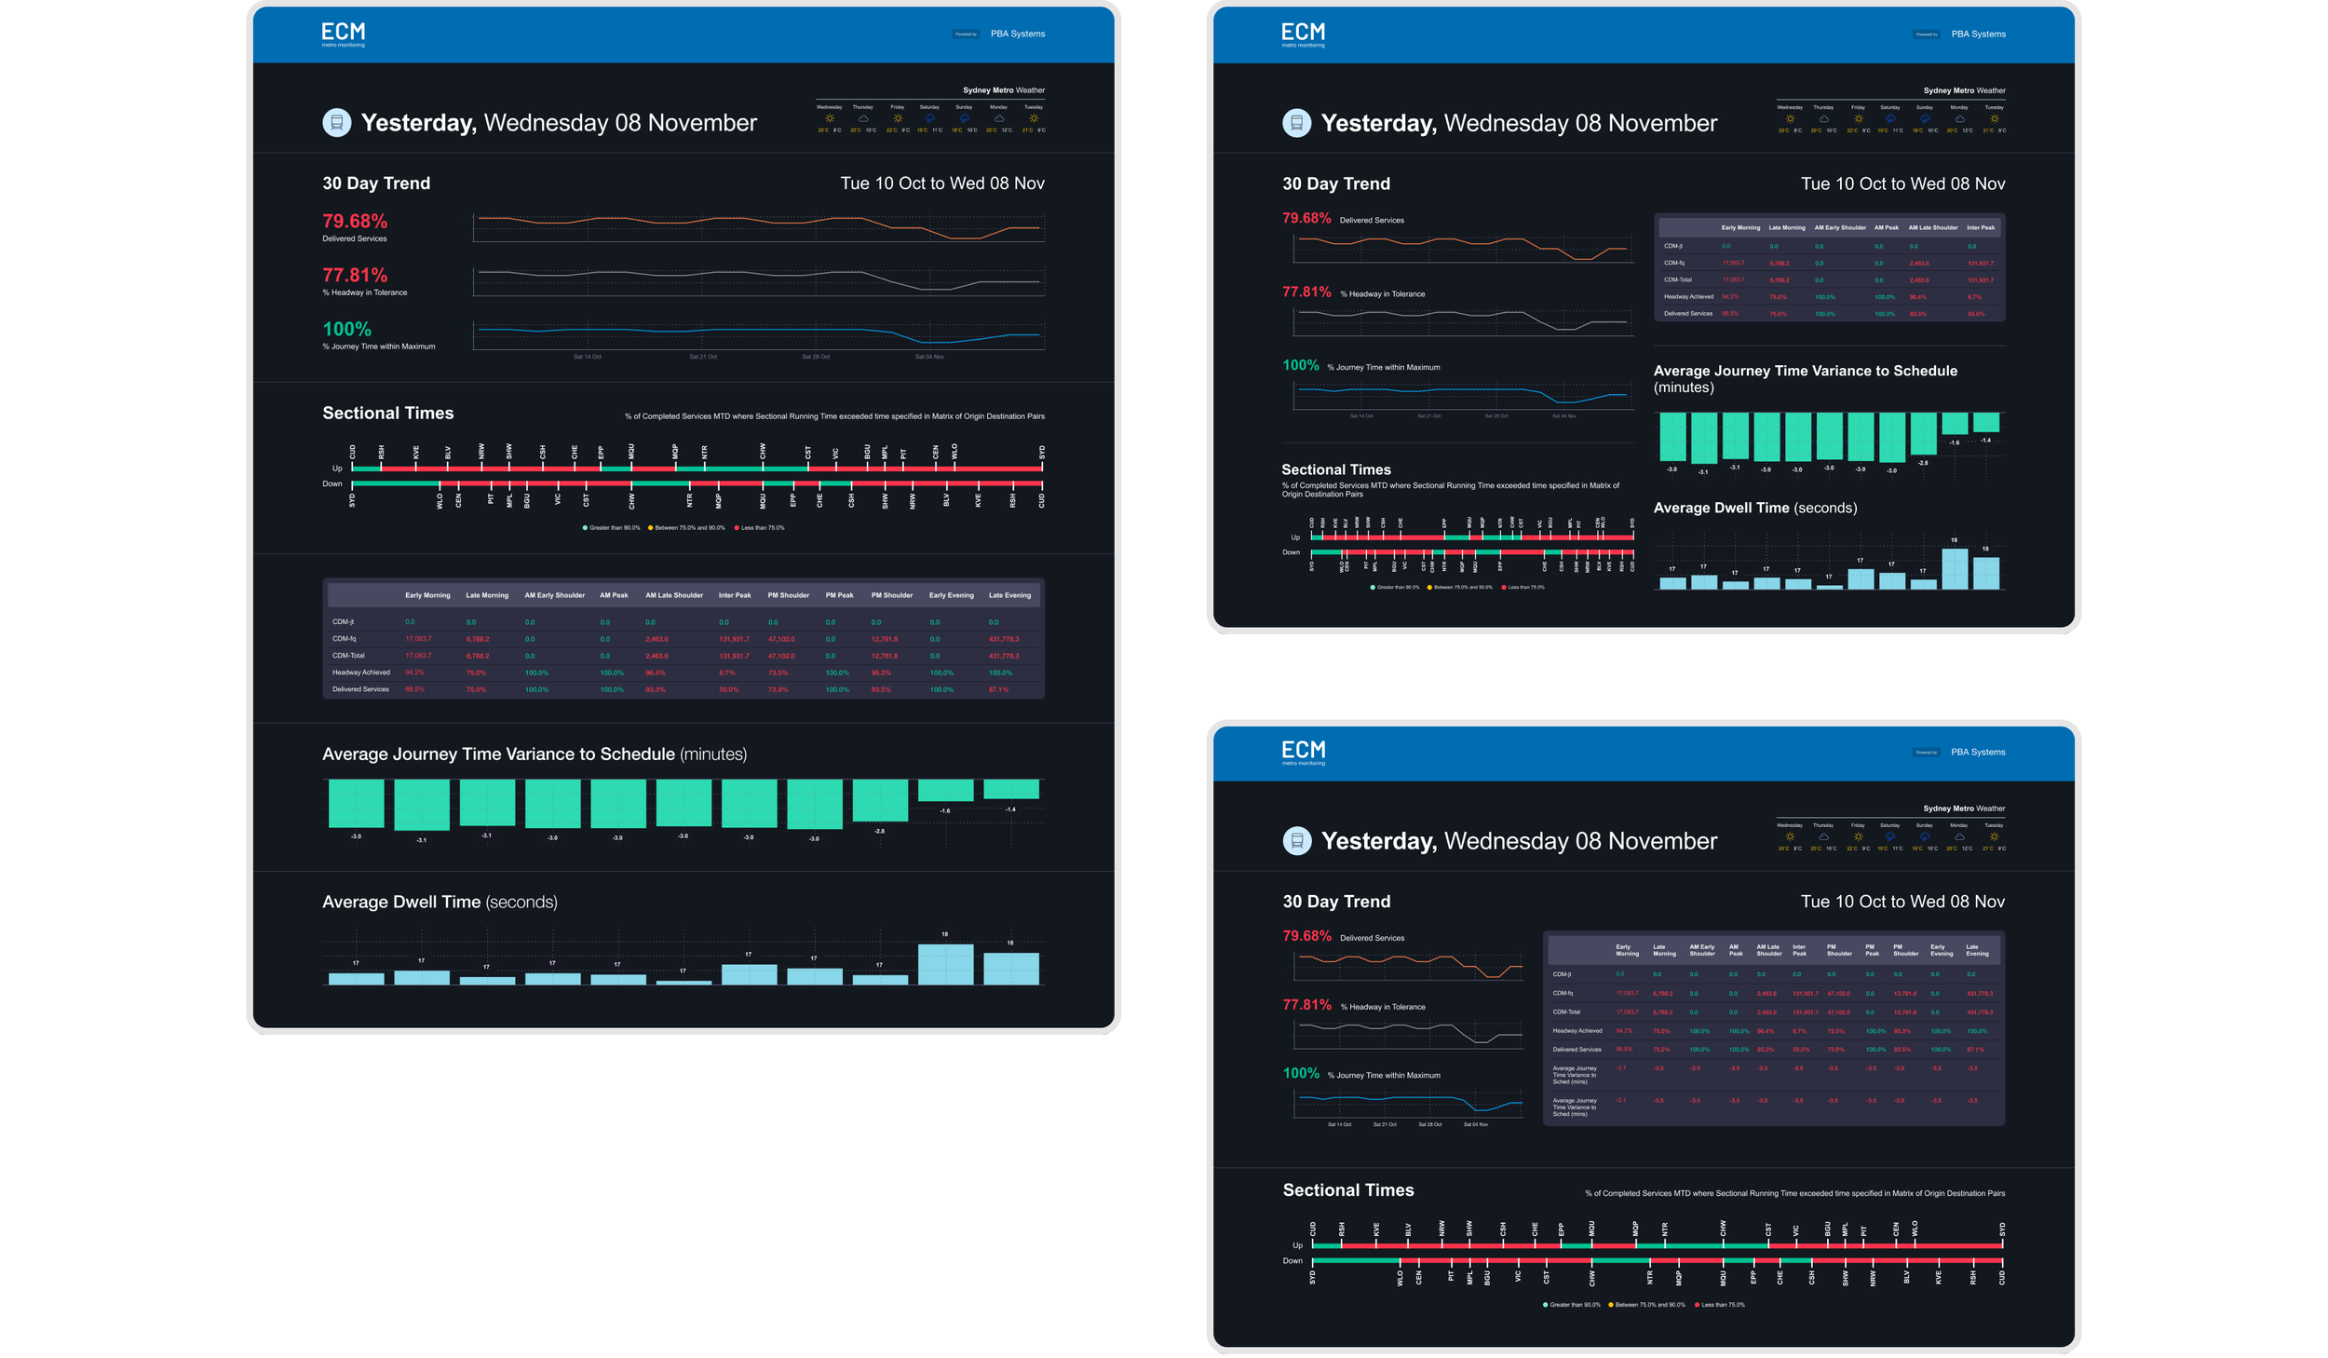Screen dimensions: 2328x1358
Task: Click 131,931.7 in the CDM-Total row, left panel
Action: (734, 655)
